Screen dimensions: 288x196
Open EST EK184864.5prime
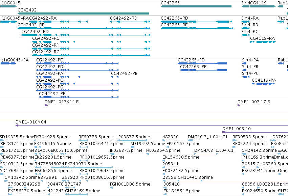(x=165, y=194)
